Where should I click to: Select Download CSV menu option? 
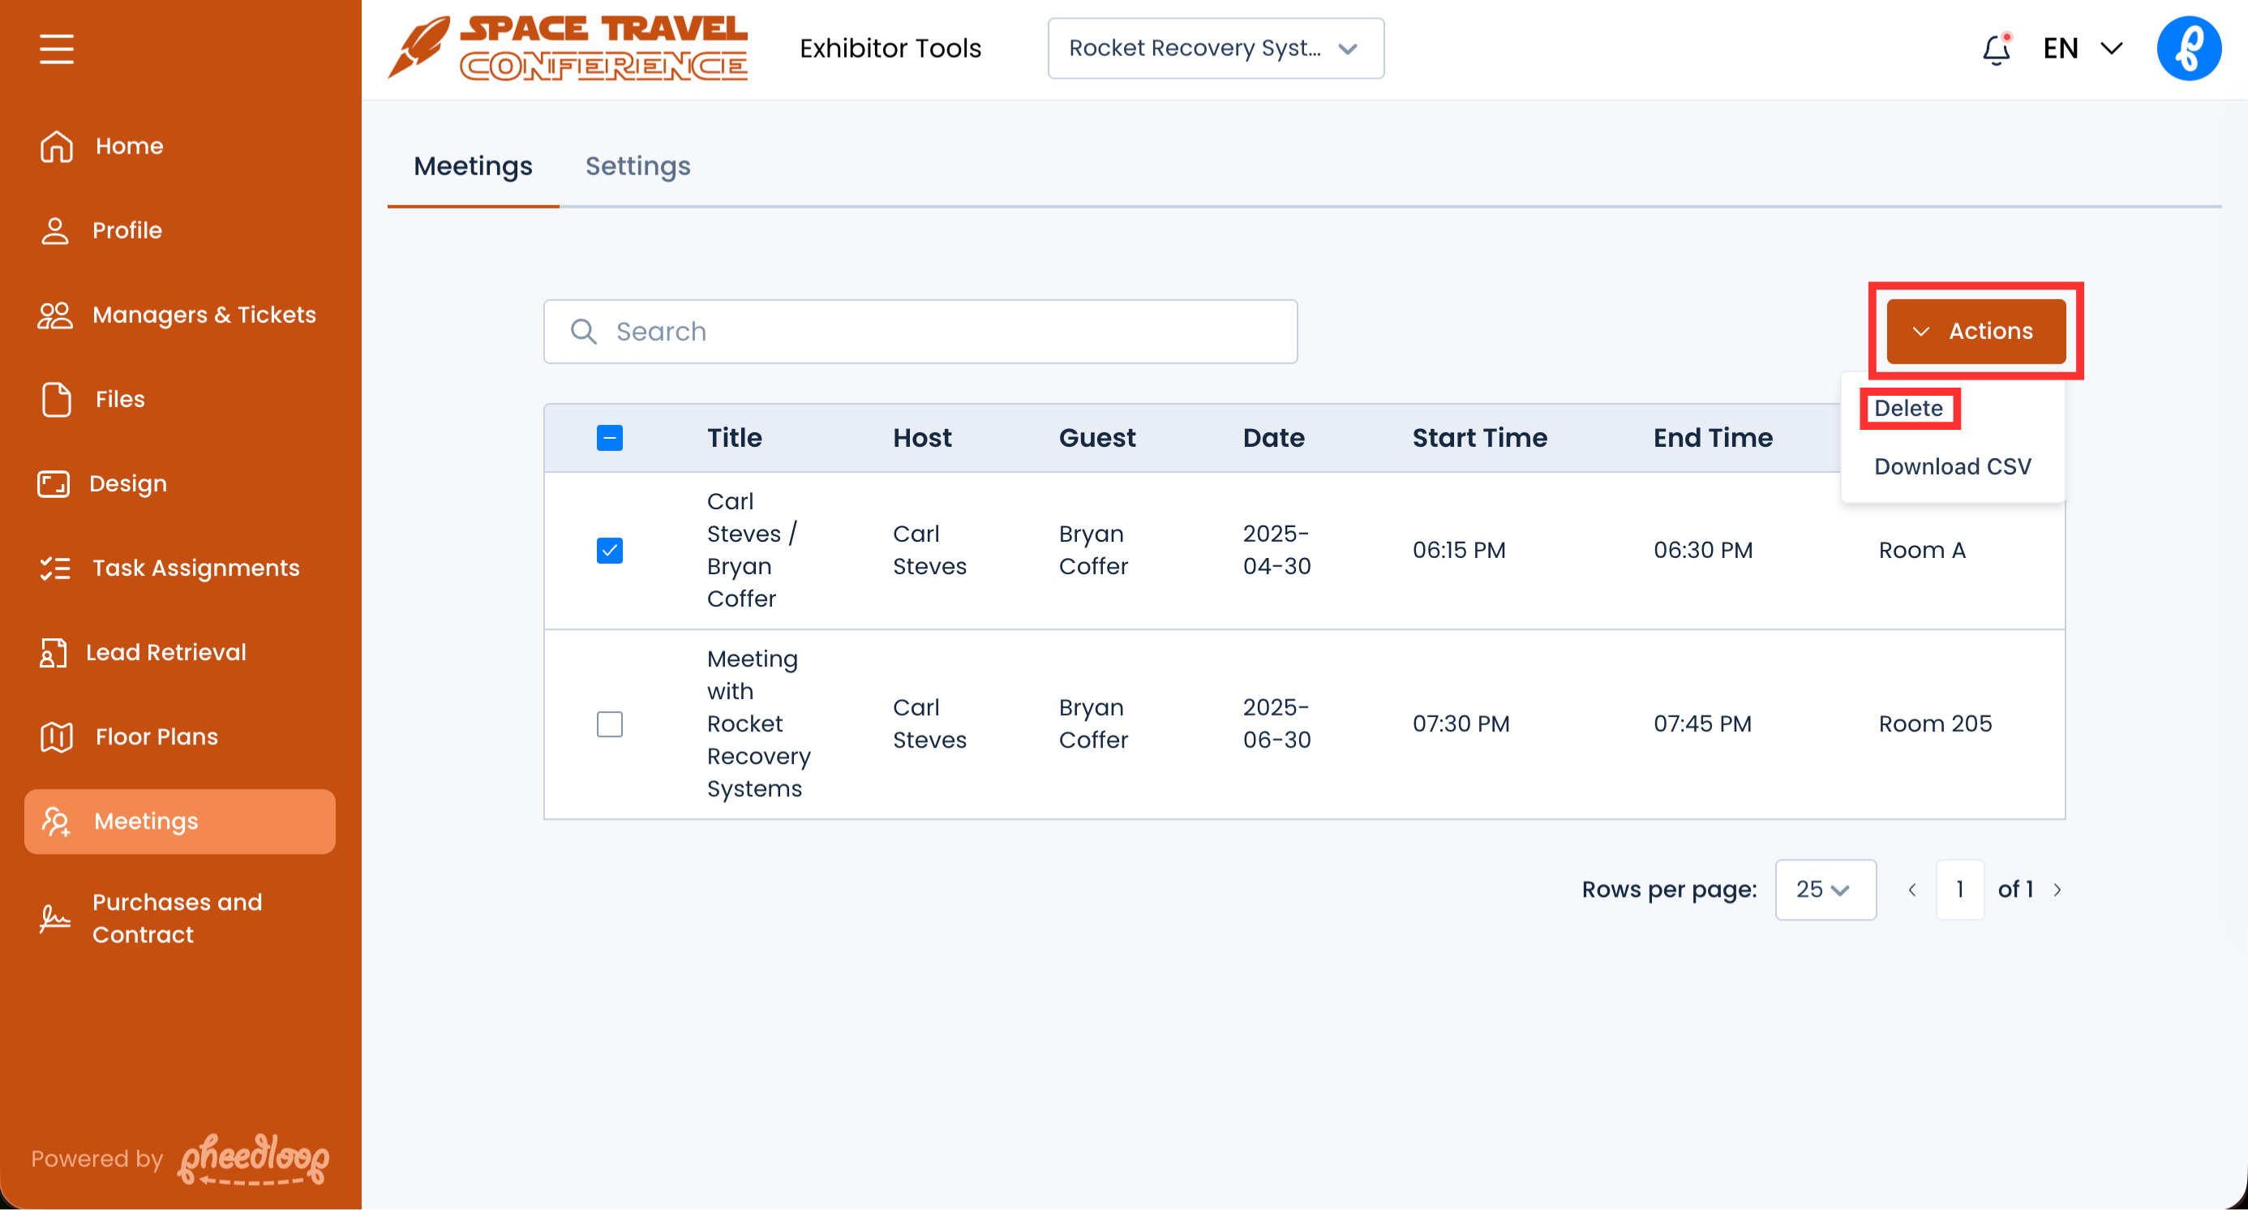(x=1951, y=467)
